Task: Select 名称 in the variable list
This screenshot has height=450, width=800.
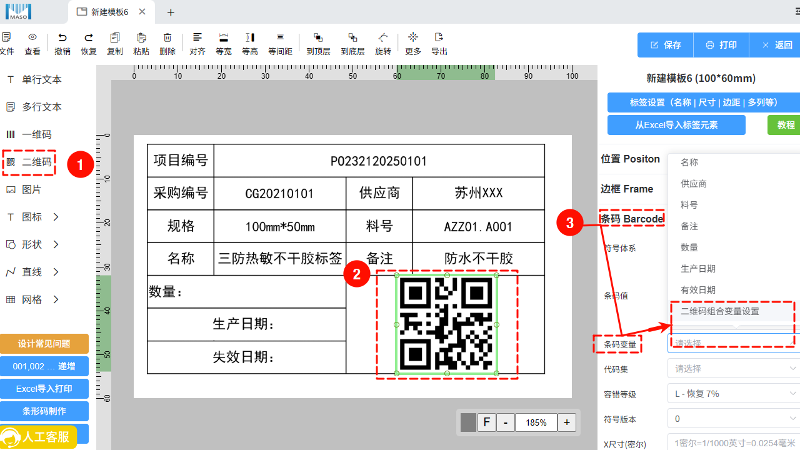Action: click(x=734, y=162)
